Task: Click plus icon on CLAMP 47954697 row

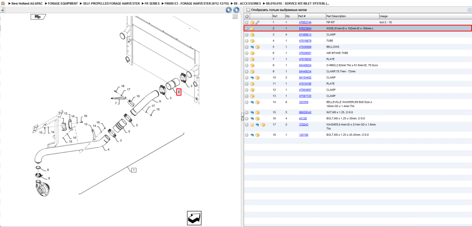Action: tap(246, 90)
